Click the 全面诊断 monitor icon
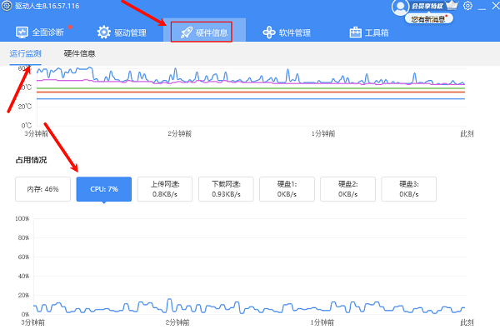The height and width of the screenshot is (329, 500). [22, 32]
